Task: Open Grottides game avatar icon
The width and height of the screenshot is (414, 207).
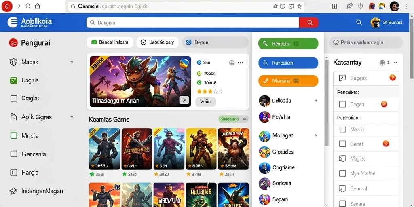Action: click(x=264, y=152)
